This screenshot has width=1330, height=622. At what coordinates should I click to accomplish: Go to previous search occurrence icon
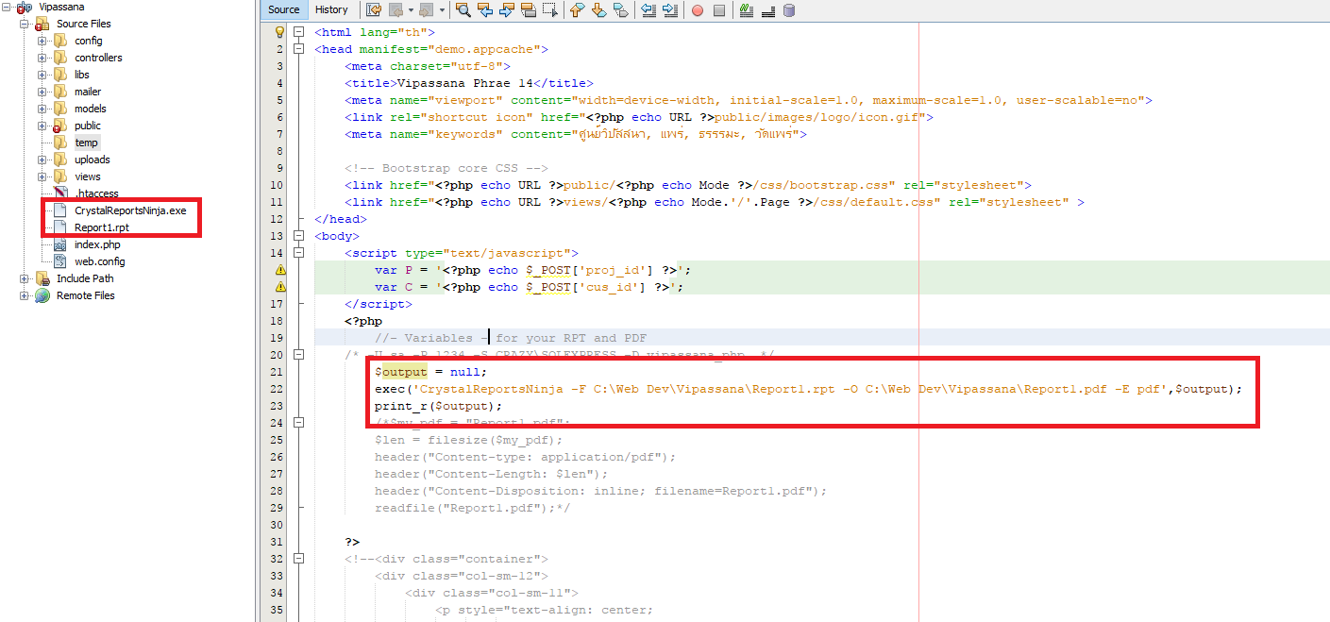(x=485, y=9)
